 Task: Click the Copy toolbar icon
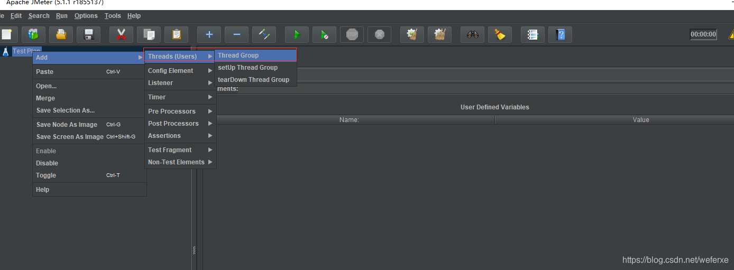(149, 35)
